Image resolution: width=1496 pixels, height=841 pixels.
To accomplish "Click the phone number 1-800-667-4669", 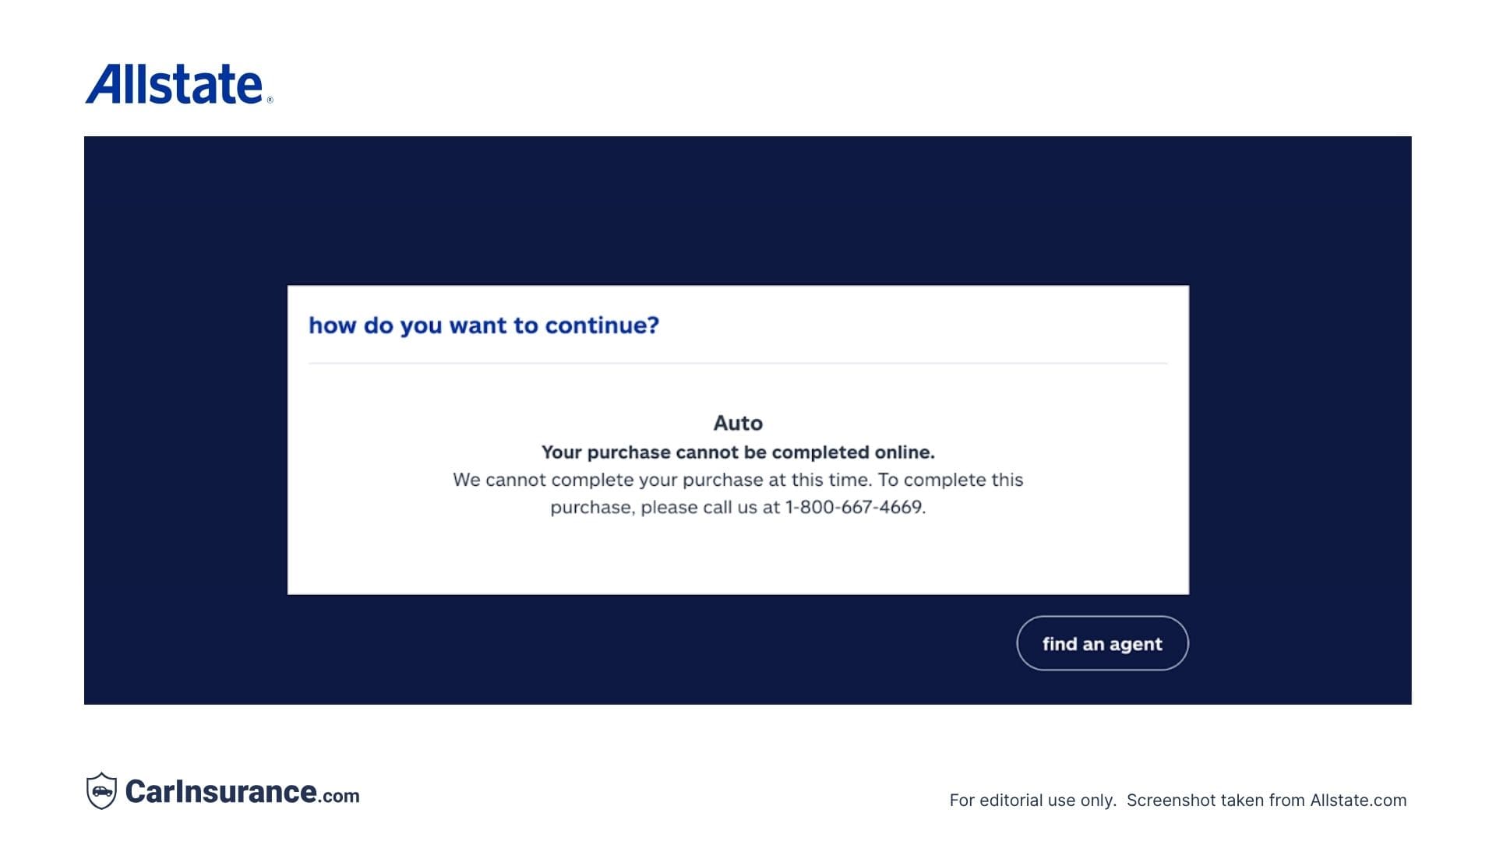I will point(856,507).
